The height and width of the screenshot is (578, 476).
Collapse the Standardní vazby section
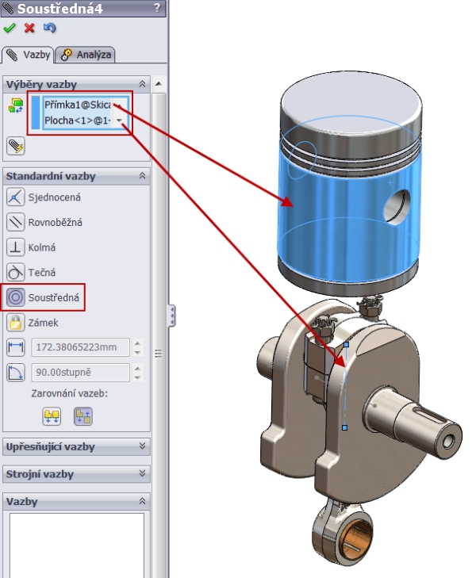(142, 176)
